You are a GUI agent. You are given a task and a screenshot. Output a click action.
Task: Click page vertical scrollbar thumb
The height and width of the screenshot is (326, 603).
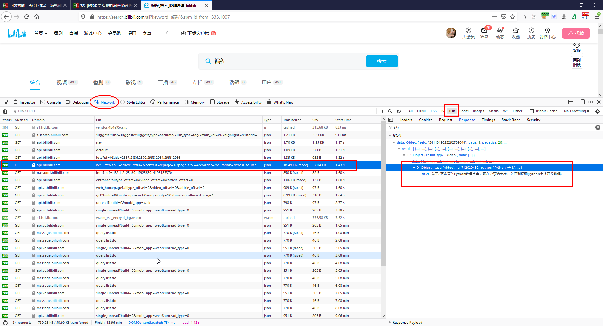(600, 31)
